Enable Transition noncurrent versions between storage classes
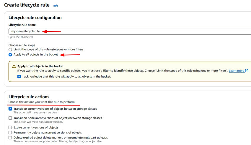Image resolution: width=251 pixels, height=145 pixels. pyautogui.click(x=10, y=118)
